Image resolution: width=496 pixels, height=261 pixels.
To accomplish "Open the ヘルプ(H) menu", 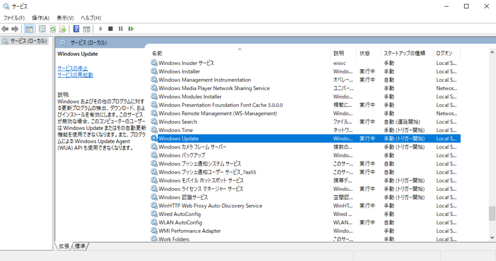I will (91, 18).
